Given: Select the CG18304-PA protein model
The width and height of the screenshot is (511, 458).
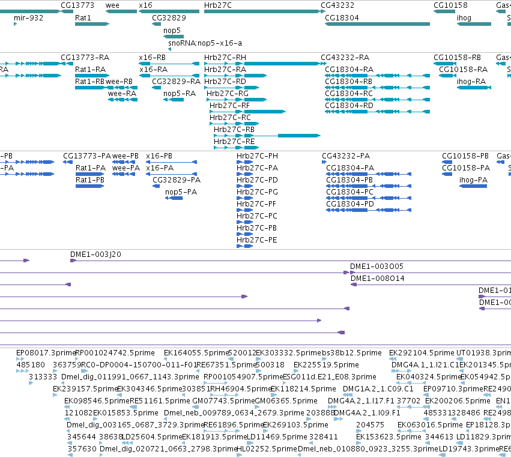Looking at the screenshot, I should 369,174.
